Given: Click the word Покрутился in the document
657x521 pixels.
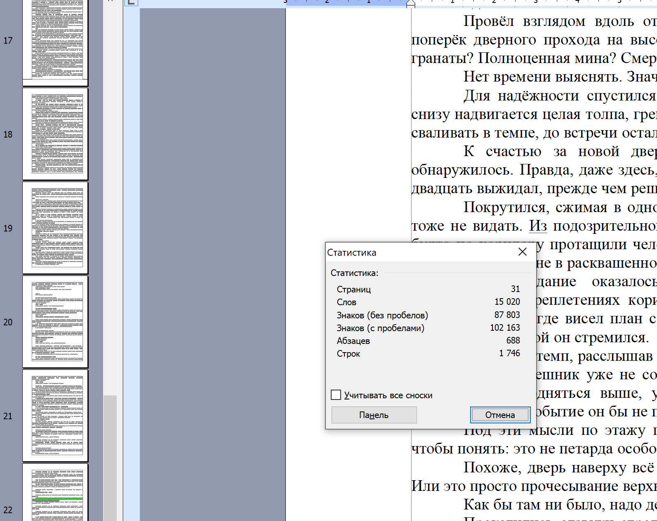Looking at the screenshot, I should pos(506,207).
